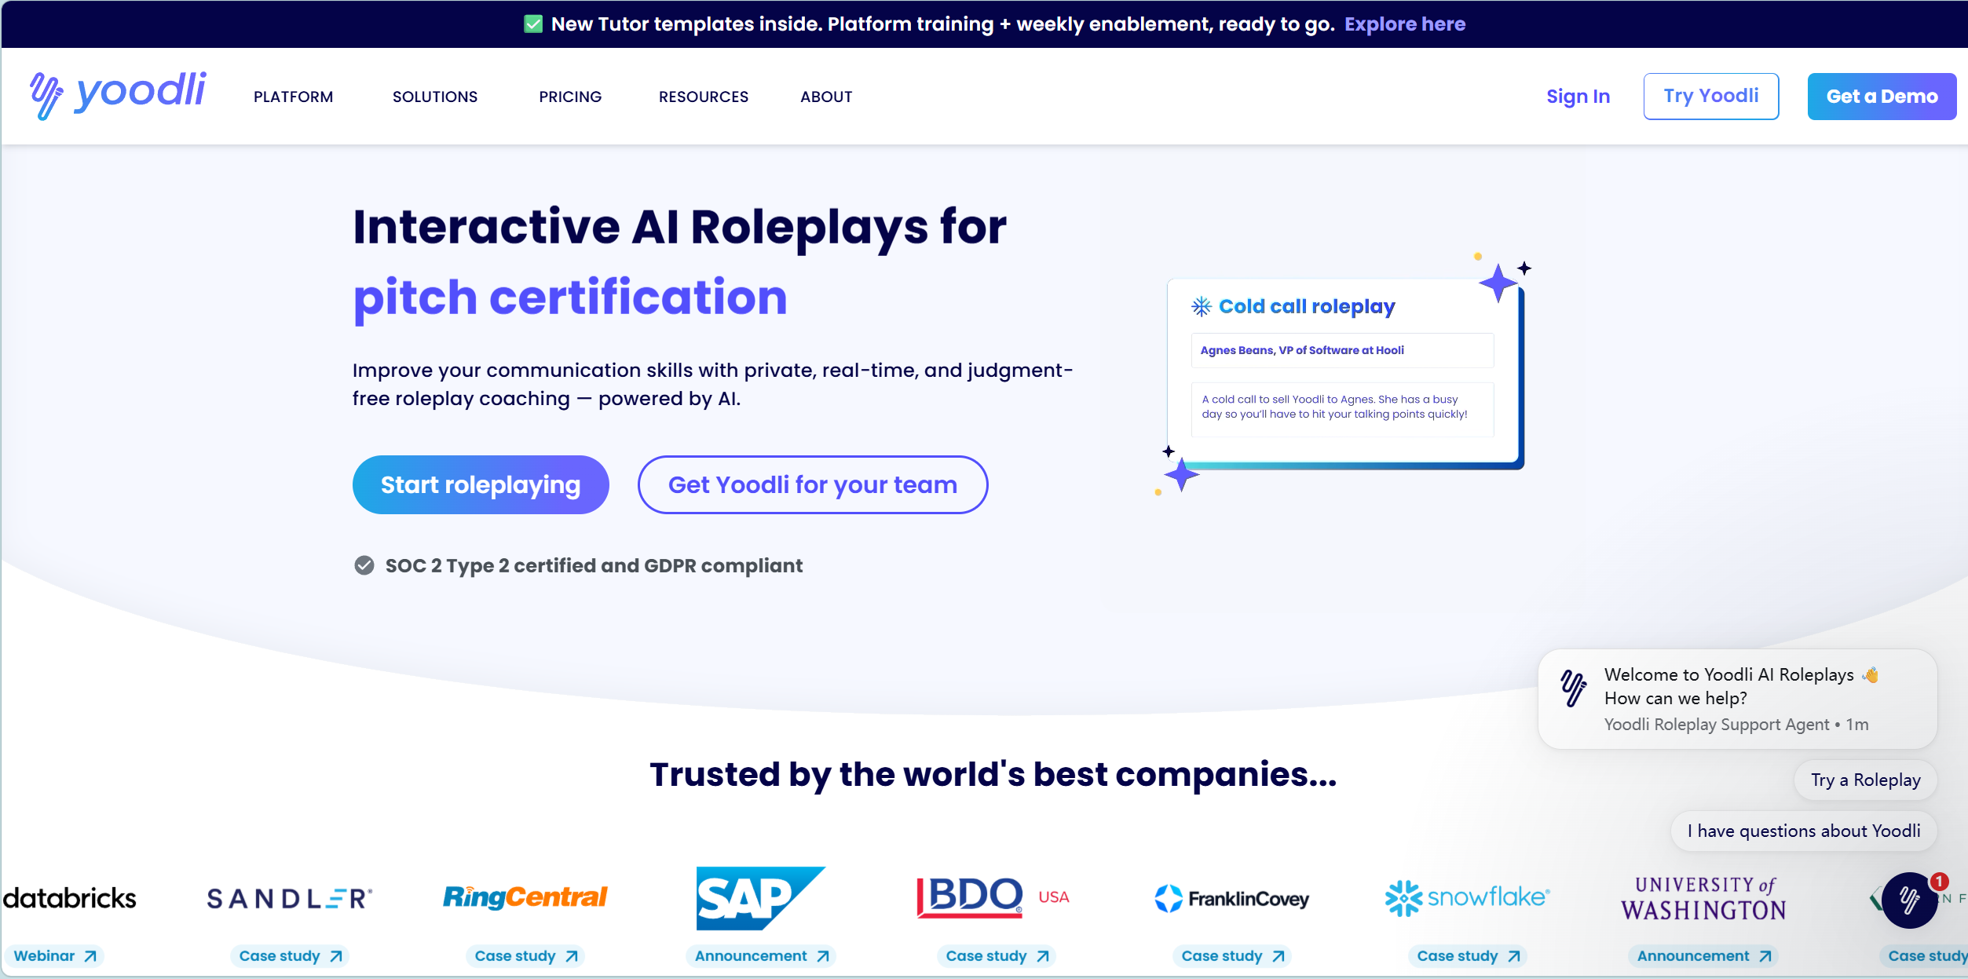
Task: Click the Agnes Beans persona field
Action: coord(1342,350)
